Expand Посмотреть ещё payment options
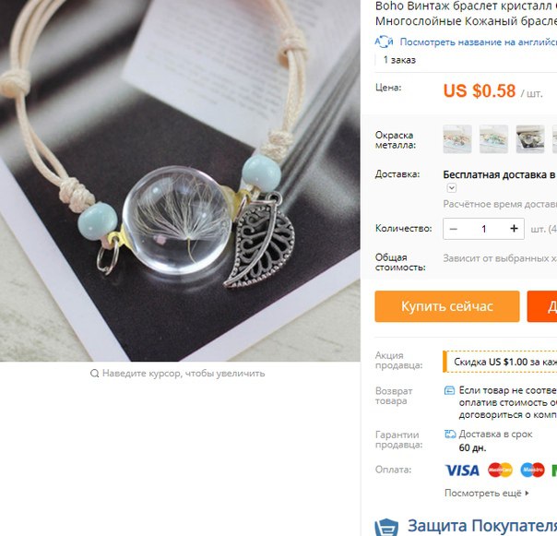 pyautogui.click(x=487, y=494)
